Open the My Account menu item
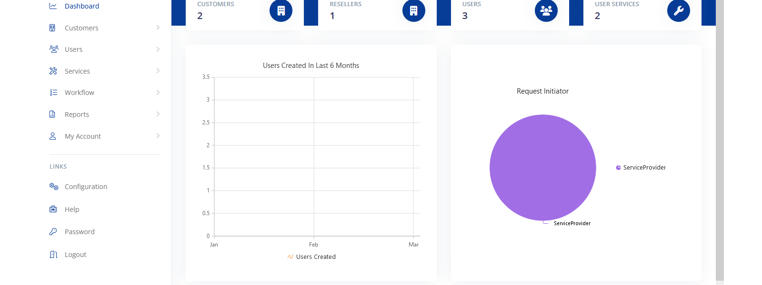The width and height of the screenshot is (762, 285). (83, 136)
